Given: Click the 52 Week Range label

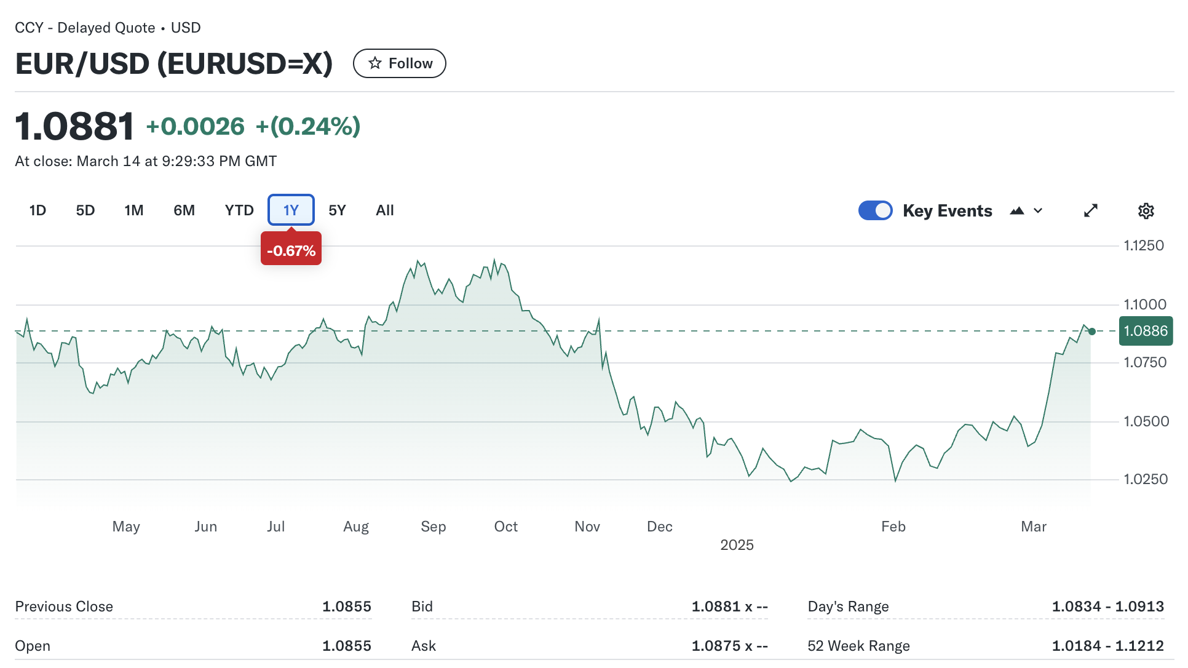Looking at the screenshot, I should click(858, 646).
